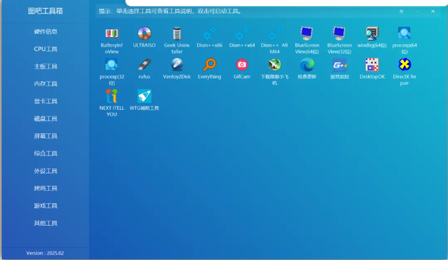Open the 游戏工具 category

pos(46,206)
